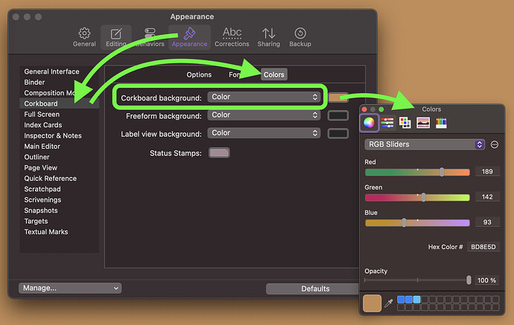The height and width of the screenshot is (325, 514).
Task: Switch to image palettes picker mode
Action: coord(423,123)
